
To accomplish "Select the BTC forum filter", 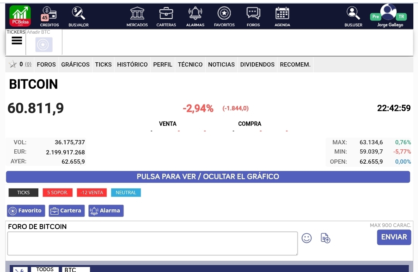I will pos(76,269).
